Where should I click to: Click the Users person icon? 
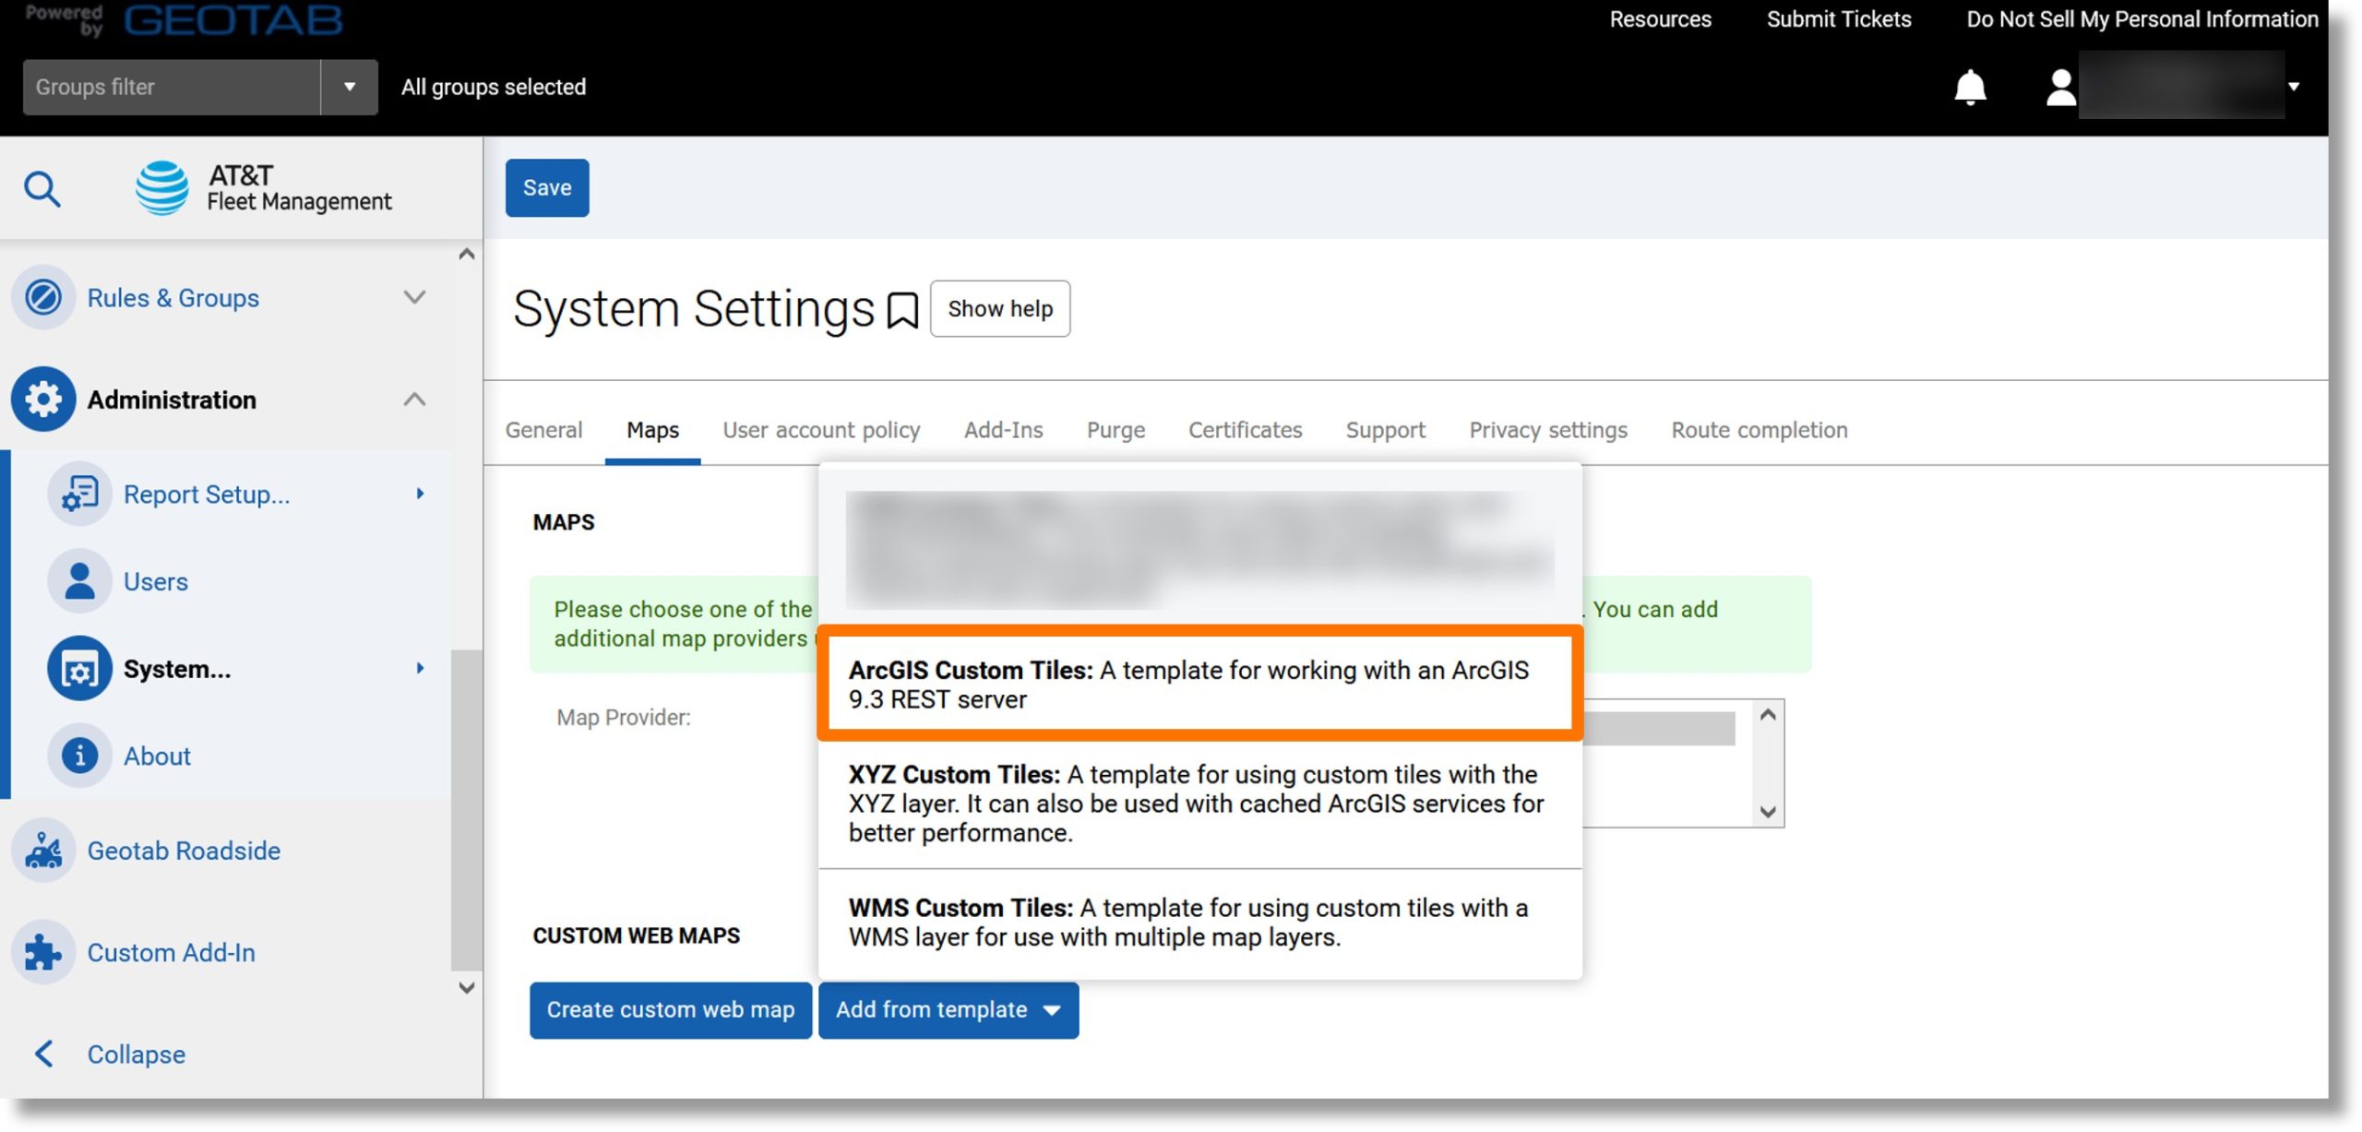point(80,581)
